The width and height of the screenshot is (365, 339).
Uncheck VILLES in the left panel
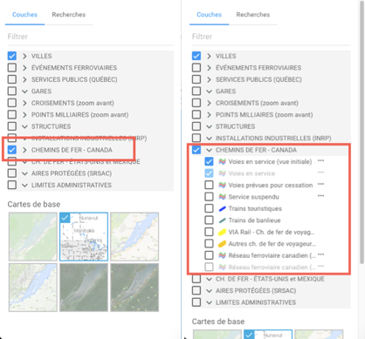click(12, 56)
